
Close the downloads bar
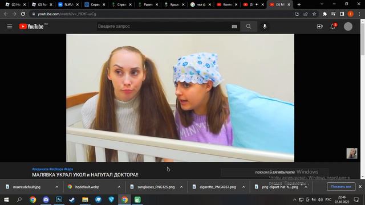click(x=360, y=187)
